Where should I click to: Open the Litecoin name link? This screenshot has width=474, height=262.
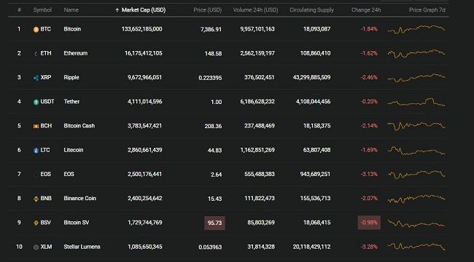pyautogui.click(x=74, y=150)
